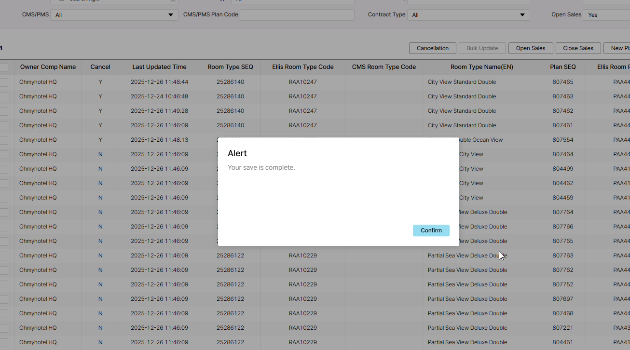Click Confirm in the Alert dialog

pyautogui.click(x=431, y=230)
